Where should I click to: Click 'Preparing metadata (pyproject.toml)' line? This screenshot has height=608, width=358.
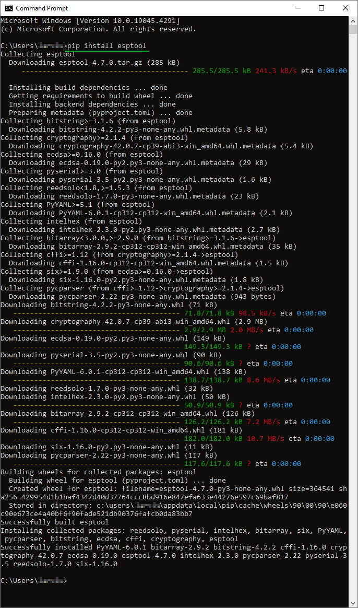(x=100, y=113)
